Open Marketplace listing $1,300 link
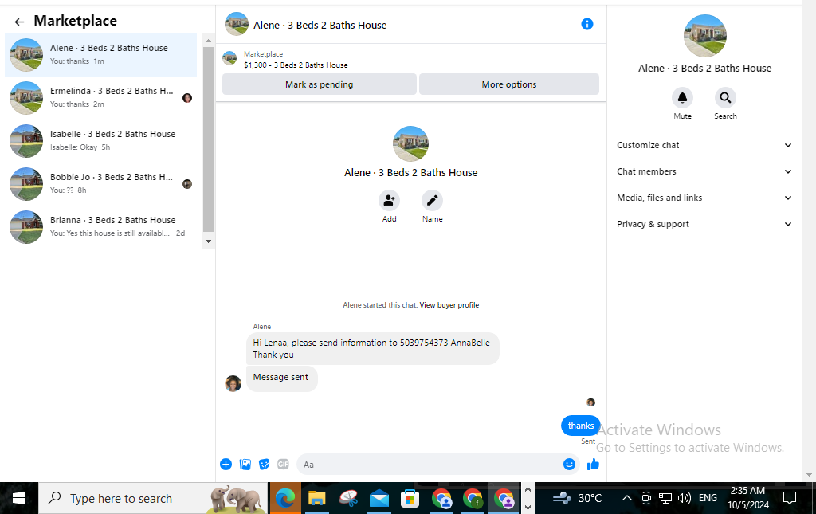Screen dimensions: 816x514 pos(296,65)
